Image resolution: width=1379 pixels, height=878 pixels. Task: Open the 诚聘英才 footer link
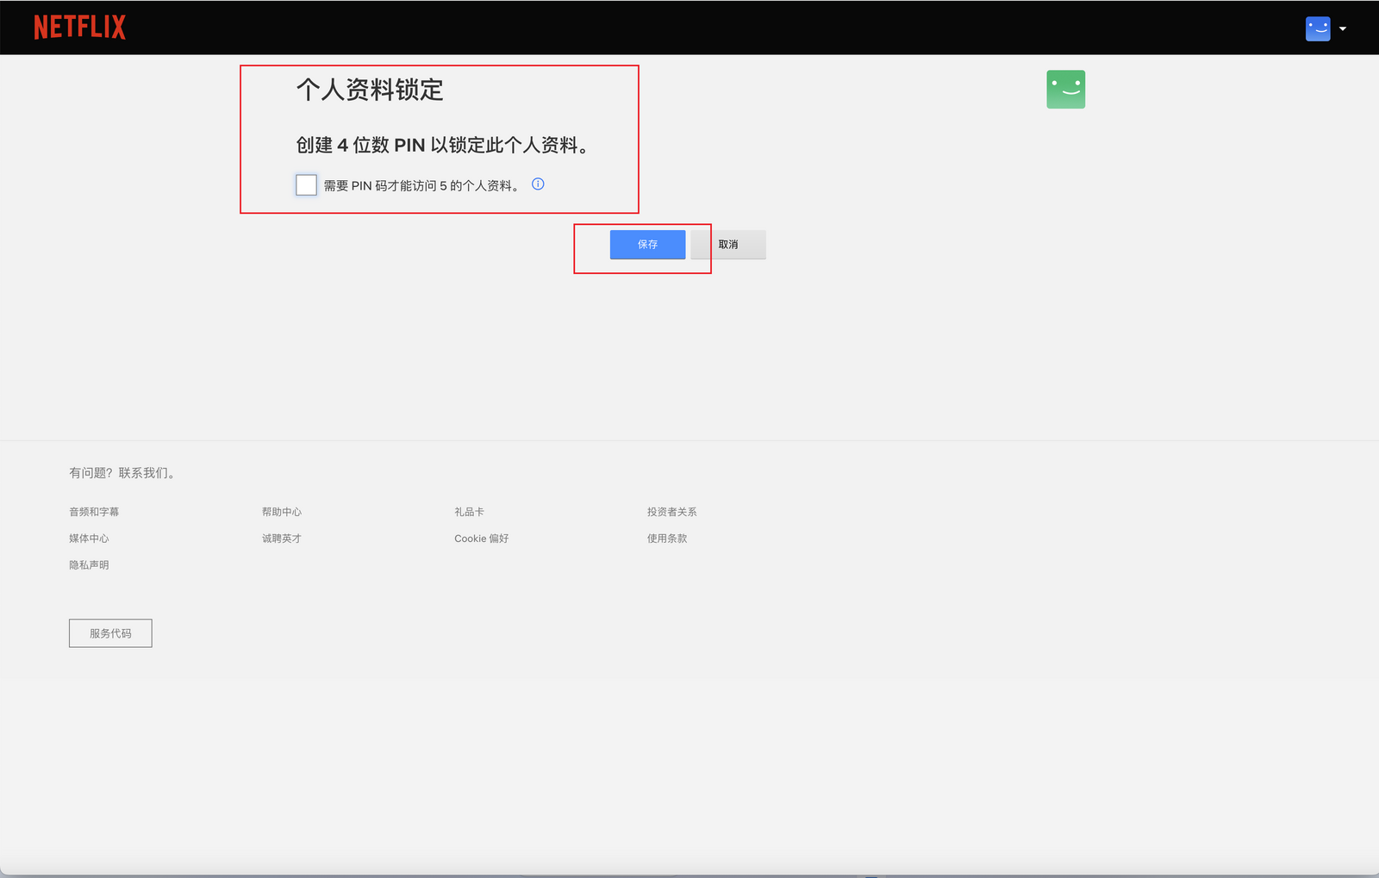click(x=282, y=539)
